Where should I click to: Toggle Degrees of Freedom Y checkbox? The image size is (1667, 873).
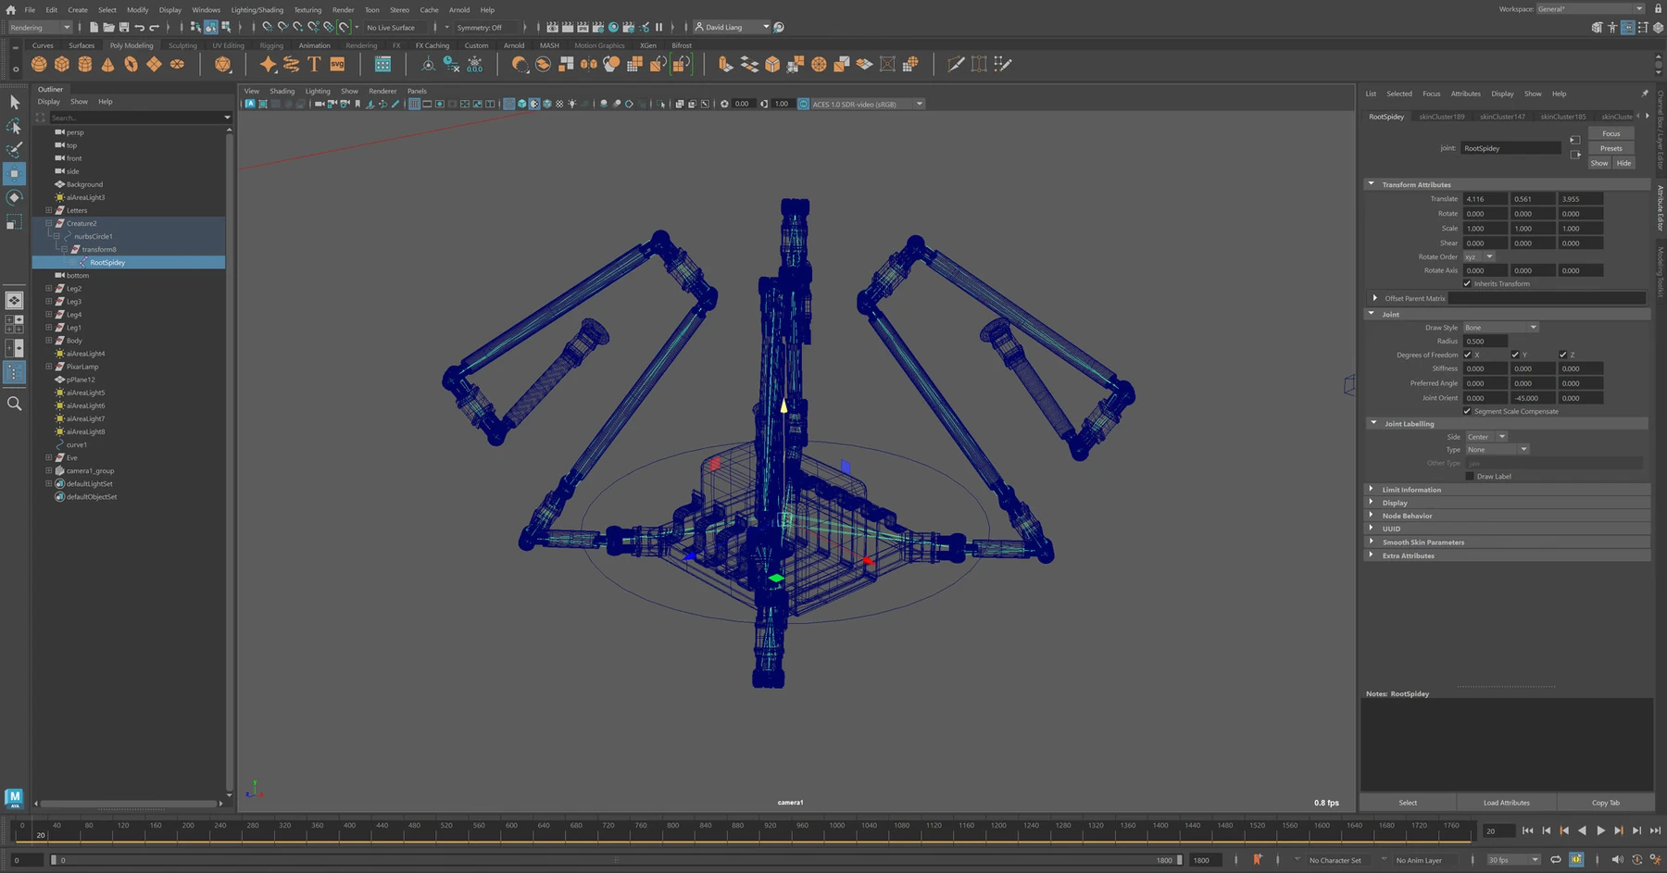click(1515, 355)
